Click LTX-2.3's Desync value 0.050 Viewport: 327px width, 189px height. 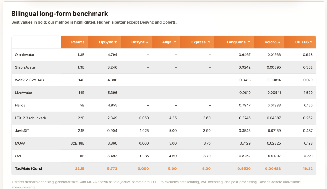[144, 118]
